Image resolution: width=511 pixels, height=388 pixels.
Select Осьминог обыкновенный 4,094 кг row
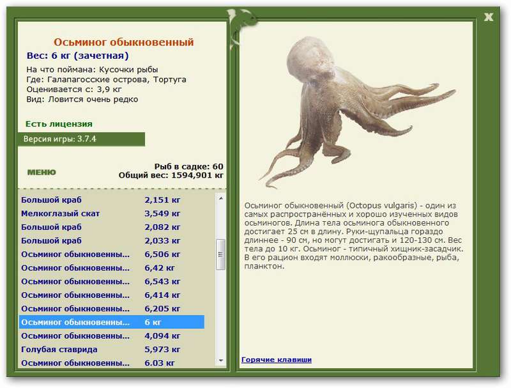coord(112,336)
